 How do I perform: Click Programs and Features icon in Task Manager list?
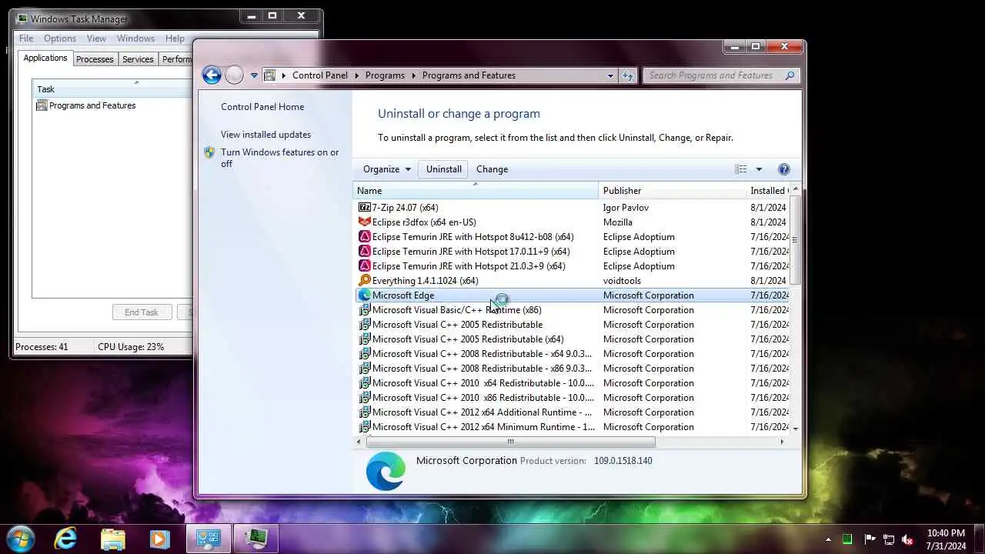[x=42, y=105]
